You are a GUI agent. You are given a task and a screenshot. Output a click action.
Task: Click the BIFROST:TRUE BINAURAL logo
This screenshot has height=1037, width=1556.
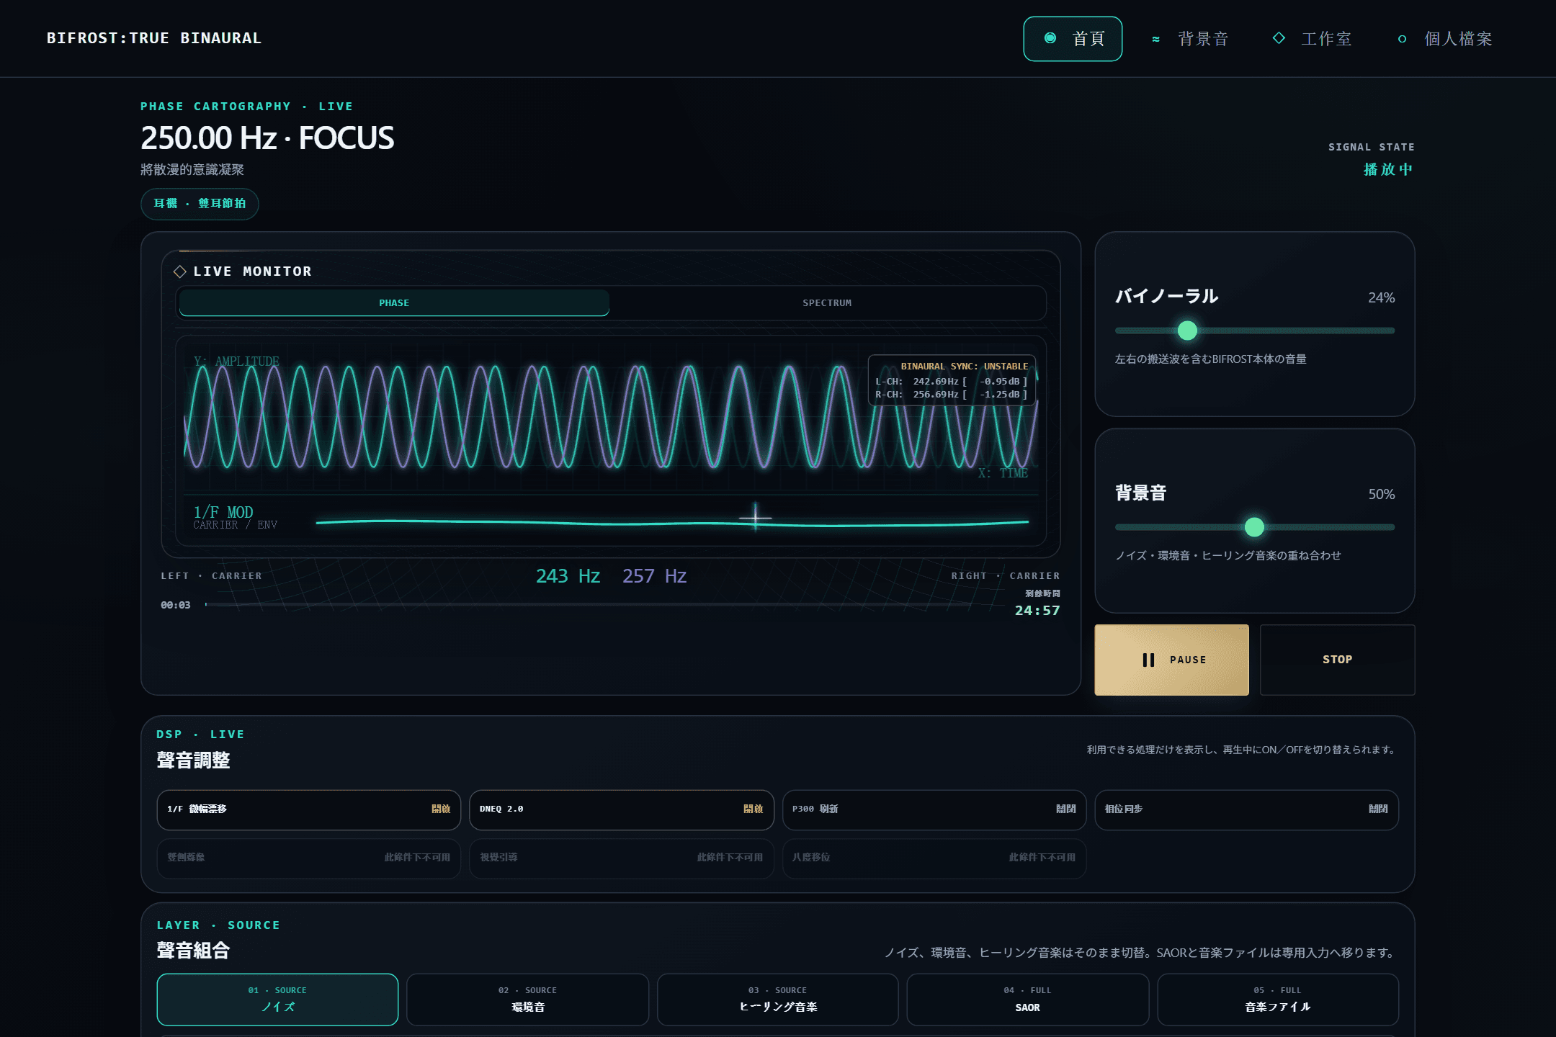coord(154,38)
